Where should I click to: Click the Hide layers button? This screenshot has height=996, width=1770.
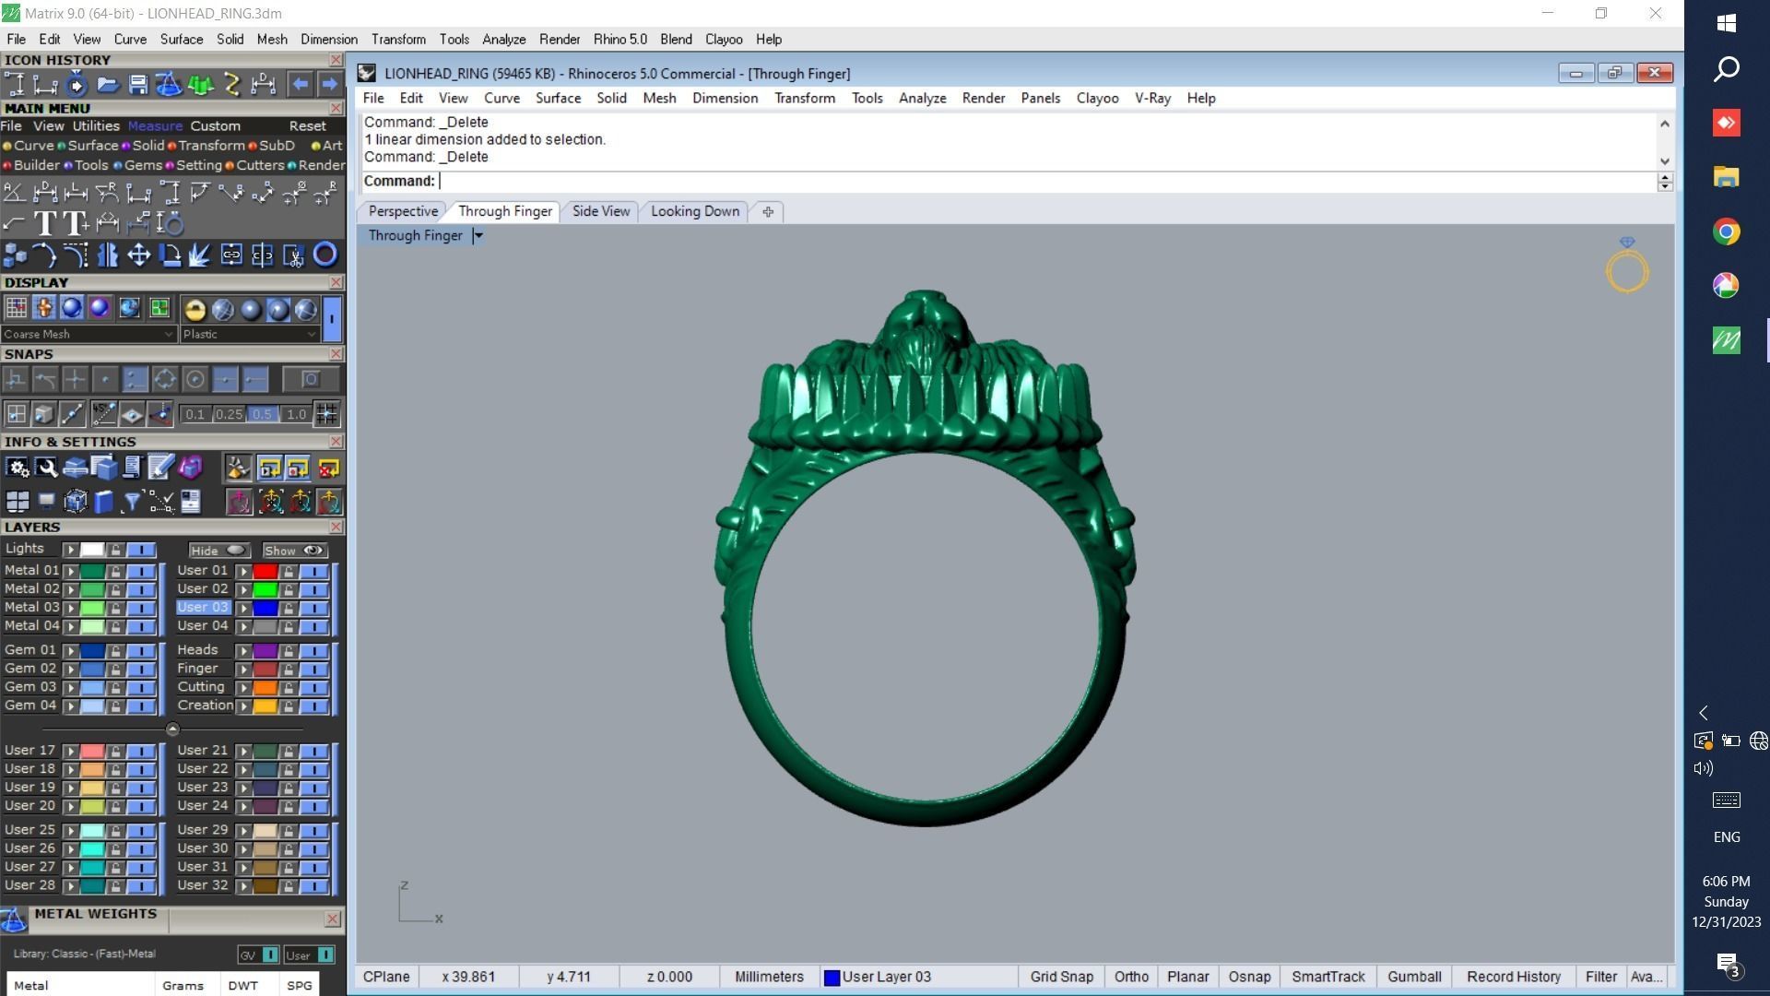(x=218, y=551)
